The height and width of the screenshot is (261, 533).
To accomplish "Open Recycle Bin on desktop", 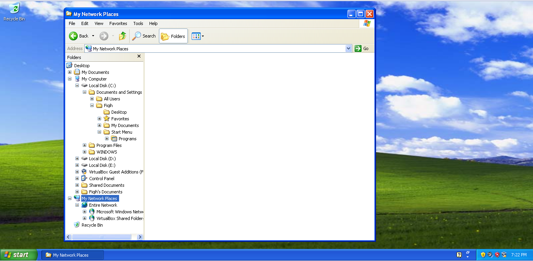I will click(x=14, y=11).
